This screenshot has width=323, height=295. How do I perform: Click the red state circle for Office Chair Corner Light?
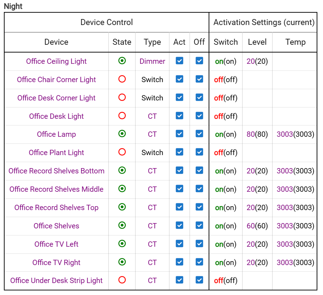pos(122,79)
